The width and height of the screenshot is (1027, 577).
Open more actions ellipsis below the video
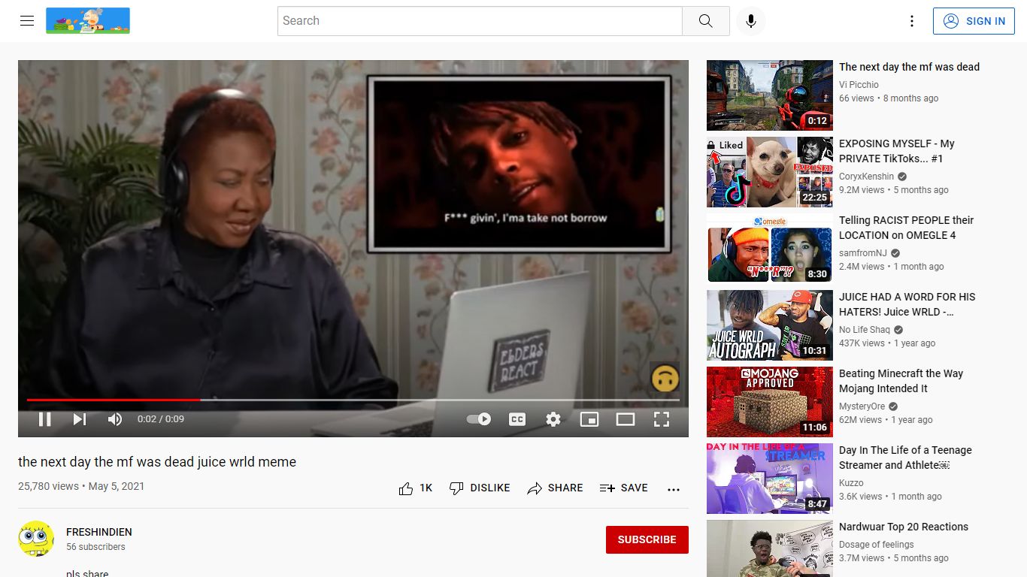[x=674, y=489]
